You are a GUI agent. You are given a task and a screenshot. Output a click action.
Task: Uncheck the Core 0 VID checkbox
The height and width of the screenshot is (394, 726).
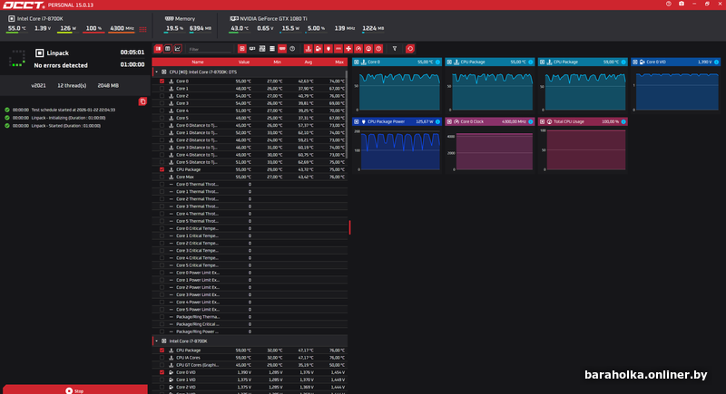pos(162,372)
